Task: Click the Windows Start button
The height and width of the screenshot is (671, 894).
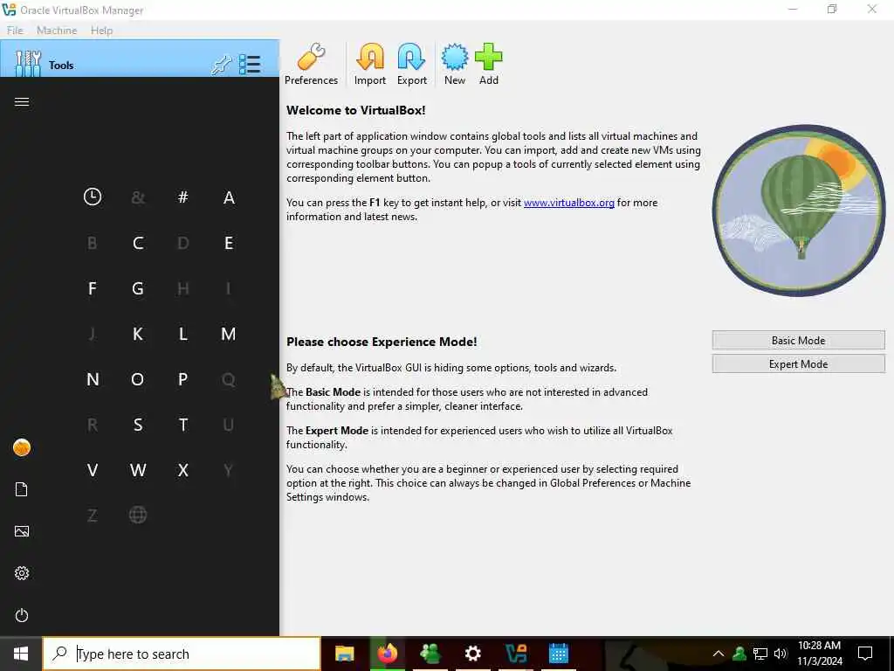Action: 21,654
